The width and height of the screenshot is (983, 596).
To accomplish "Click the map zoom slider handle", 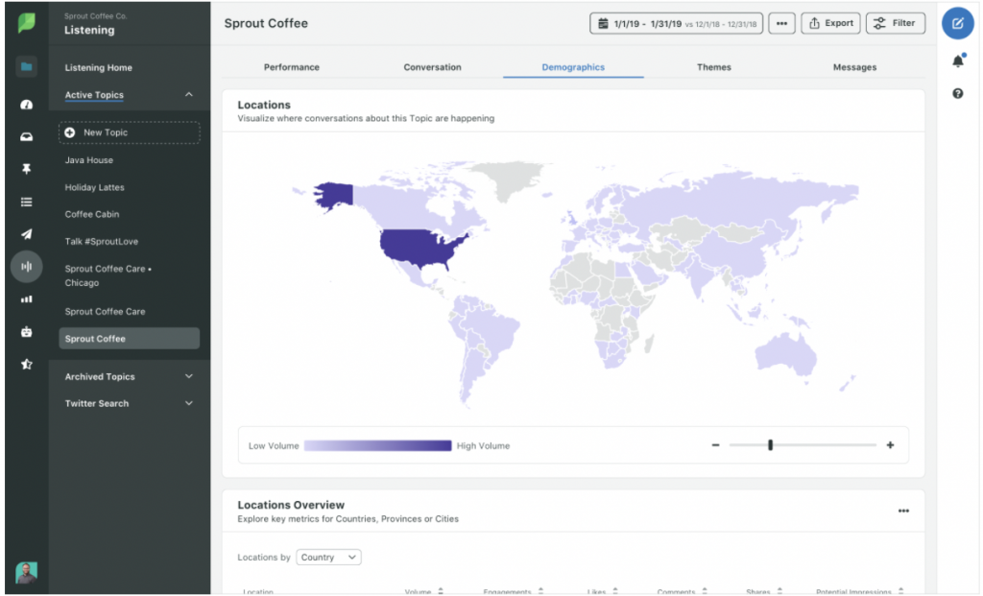I will [x=770, y=445].
